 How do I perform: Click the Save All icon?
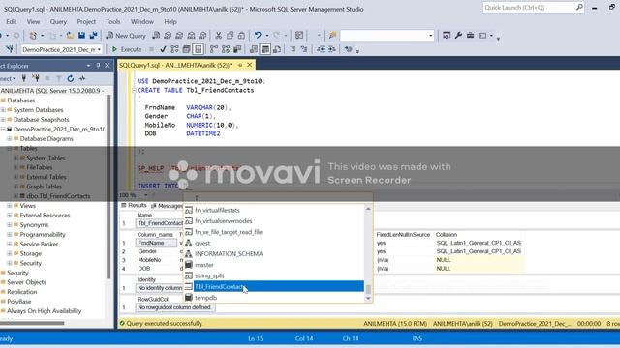pos(93,36)
